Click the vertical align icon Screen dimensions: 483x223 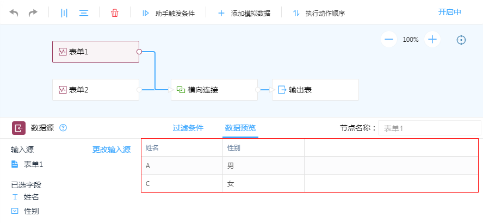64,13
